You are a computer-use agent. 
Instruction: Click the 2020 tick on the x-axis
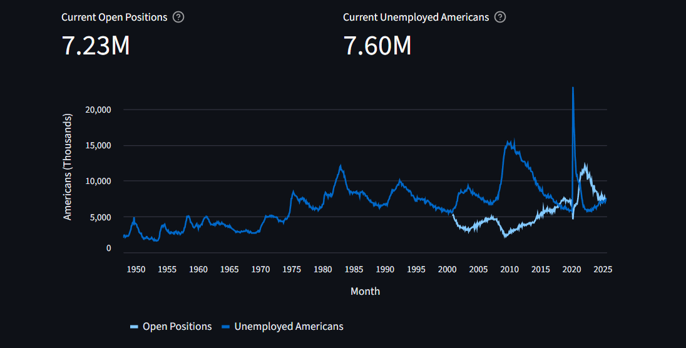click(571, 269)
